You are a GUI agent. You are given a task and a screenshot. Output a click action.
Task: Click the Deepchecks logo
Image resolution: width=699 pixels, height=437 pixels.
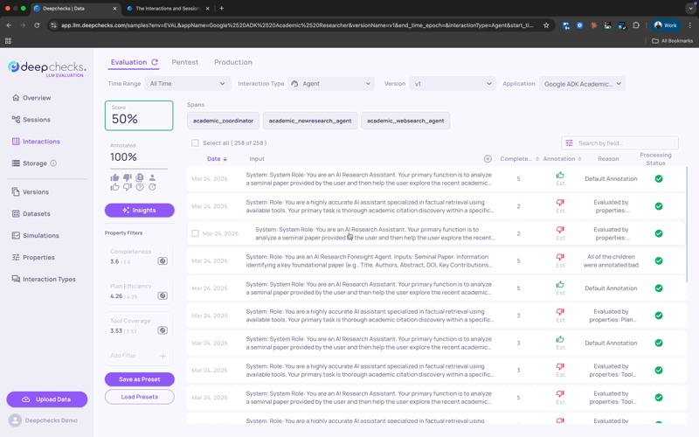pos(47,68)
